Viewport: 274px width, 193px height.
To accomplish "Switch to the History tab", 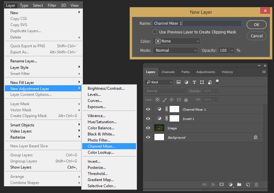I will point(227,72).
